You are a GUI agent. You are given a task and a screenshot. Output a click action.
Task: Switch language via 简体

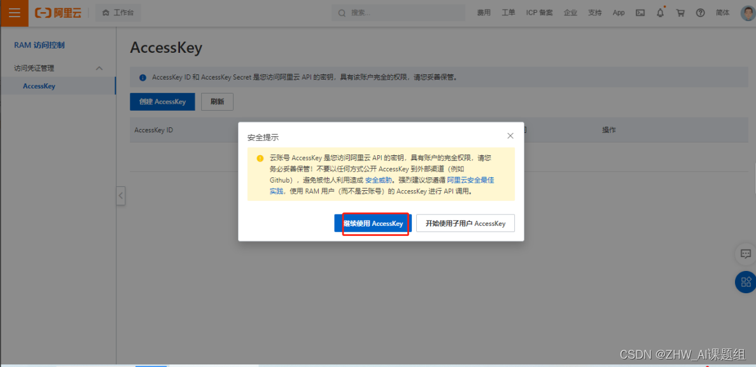tap(723, 13)
